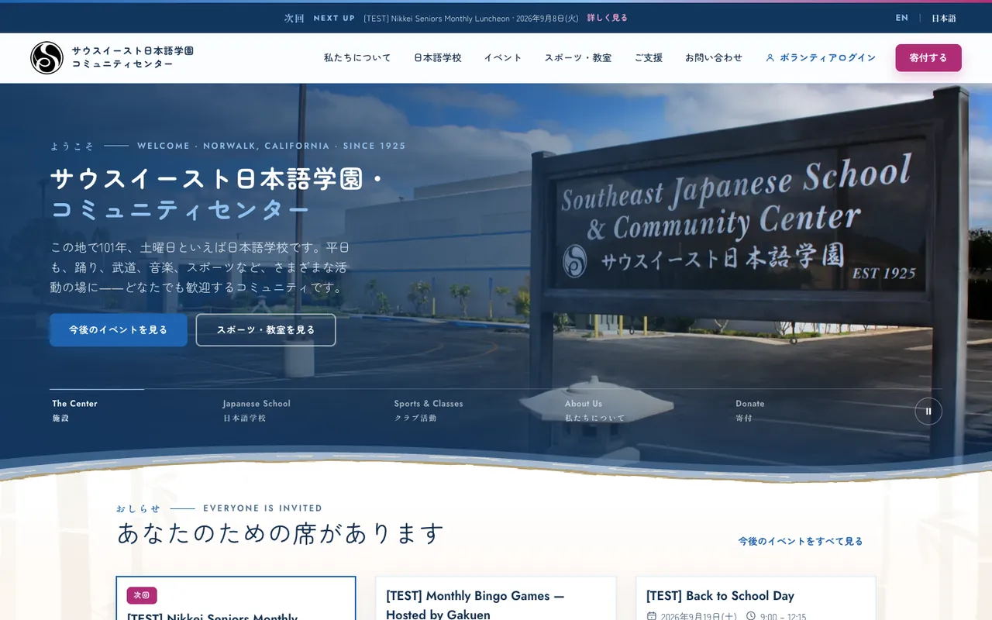Open the 日本語学校 nav item

[x=438, y=58]
